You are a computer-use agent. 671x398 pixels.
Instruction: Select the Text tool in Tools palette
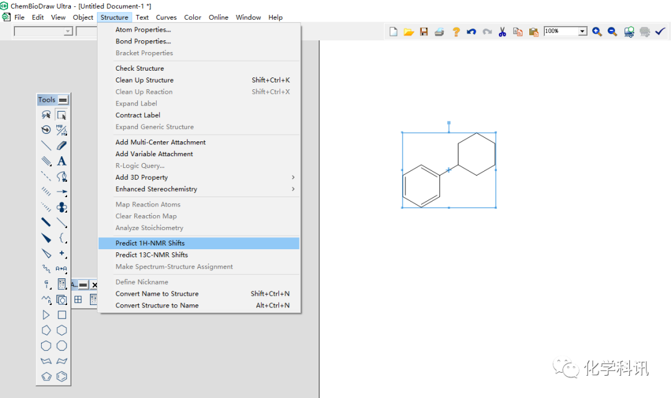[62, 161]
